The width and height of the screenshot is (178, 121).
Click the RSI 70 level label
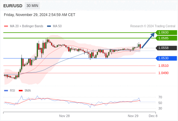tap(160, 97)
